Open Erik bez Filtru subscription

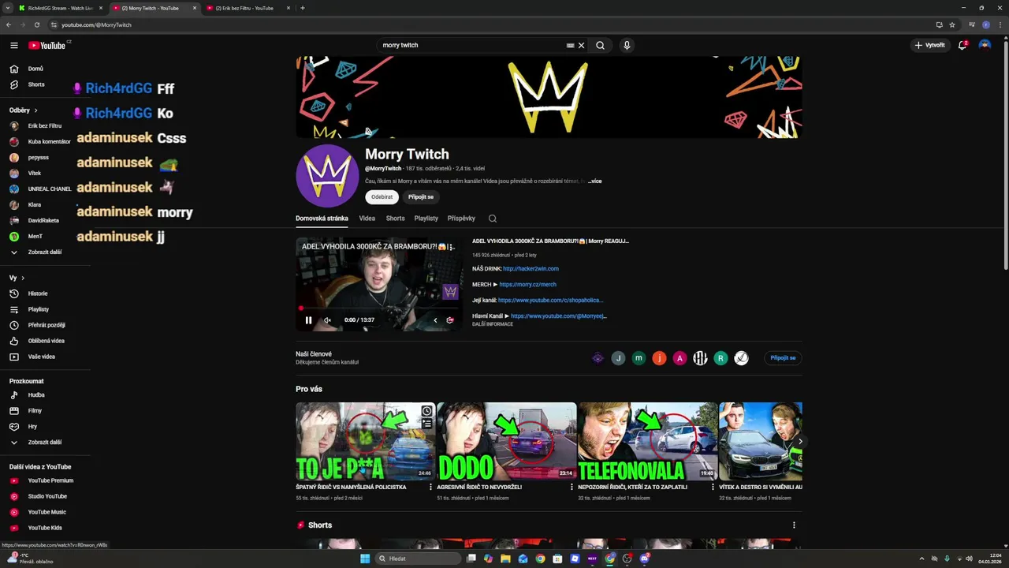pos(44,125)
